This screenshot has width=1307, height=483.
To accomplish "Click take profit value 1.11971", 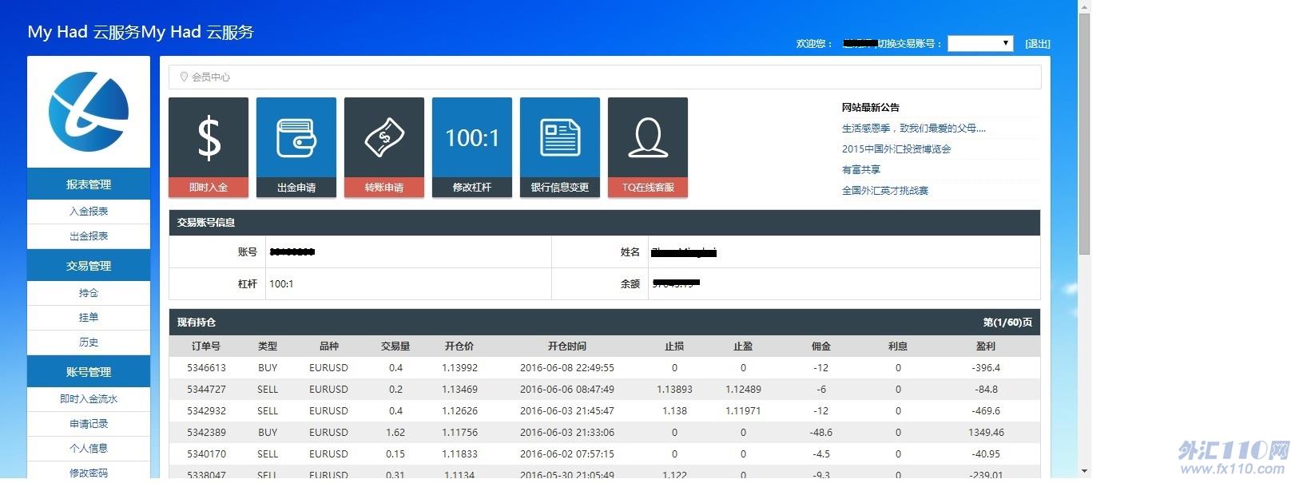I will (743, 411).
